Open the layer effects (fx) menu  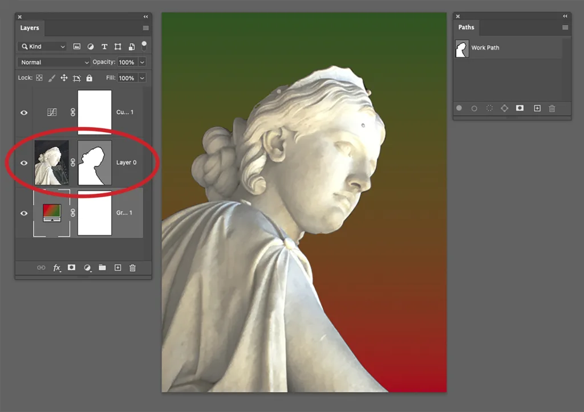tap(57, 268)
